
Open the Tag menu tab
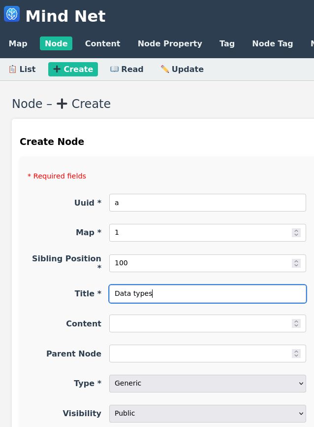[227, 43]
